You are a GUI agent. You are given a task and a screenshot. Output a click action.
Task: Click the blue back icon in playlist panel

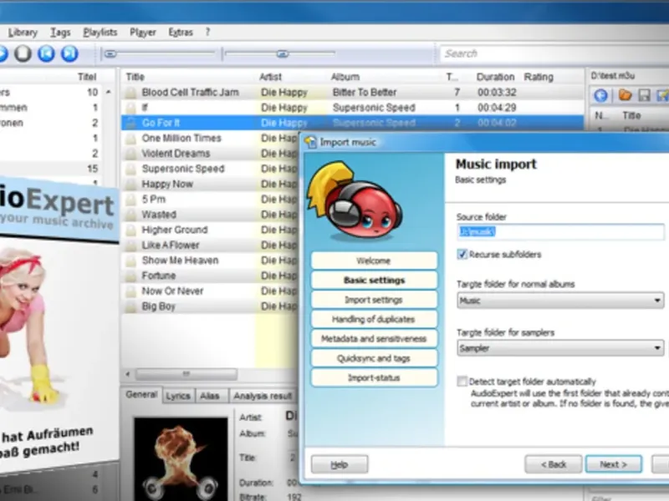(x=600, y=95)
